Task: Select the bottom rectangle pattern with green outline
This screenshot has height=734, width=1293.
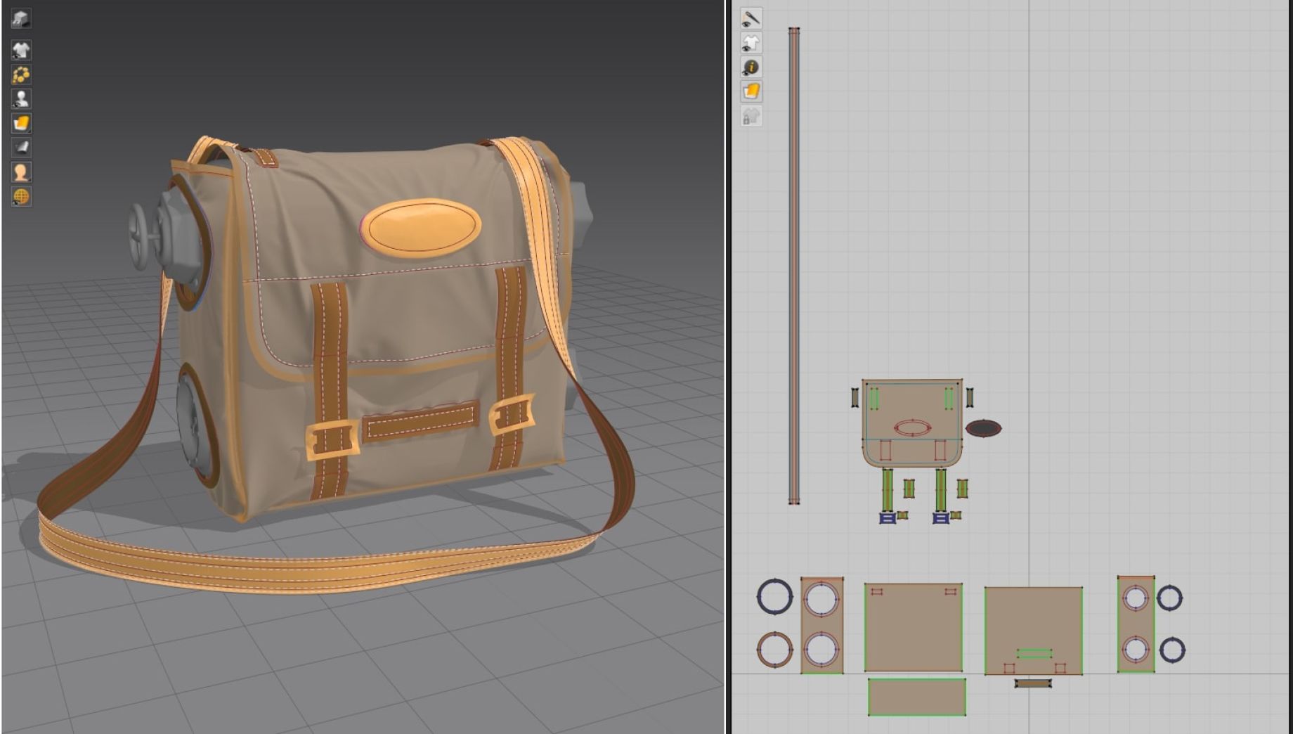Action: tap(916, 697)
